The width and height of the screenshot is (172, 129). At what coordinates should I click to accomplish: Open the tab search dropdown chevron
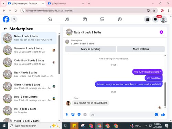[x=3, y=3]
